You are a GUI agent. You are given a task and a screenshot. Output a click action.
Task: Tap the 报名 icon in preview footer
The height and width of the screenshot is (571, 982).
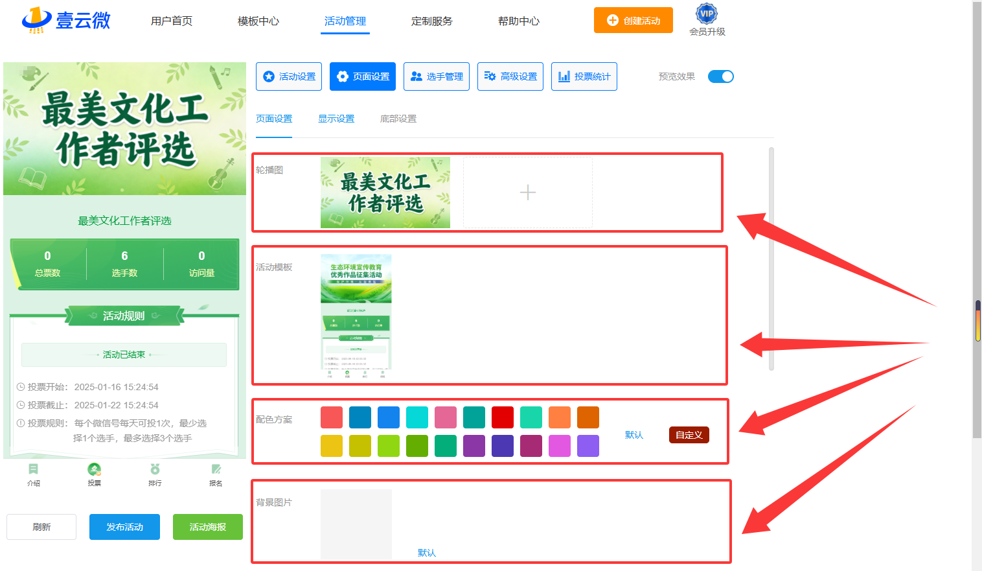[216, 474]
